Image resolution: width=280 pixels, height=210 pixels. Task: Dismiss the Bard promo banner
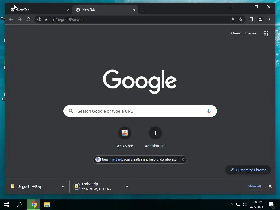point(183,159)
